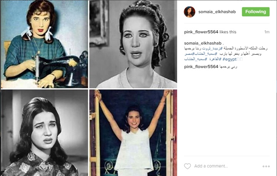Click the black-and-white portrait with curled updo
Viewport: 277px width, 176px height.
133,44
